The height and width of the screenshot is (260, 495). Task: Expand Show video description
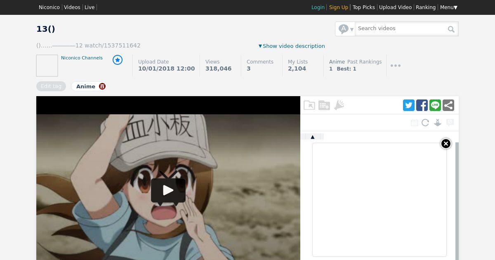pyautogui.click(x=292, y=46)
